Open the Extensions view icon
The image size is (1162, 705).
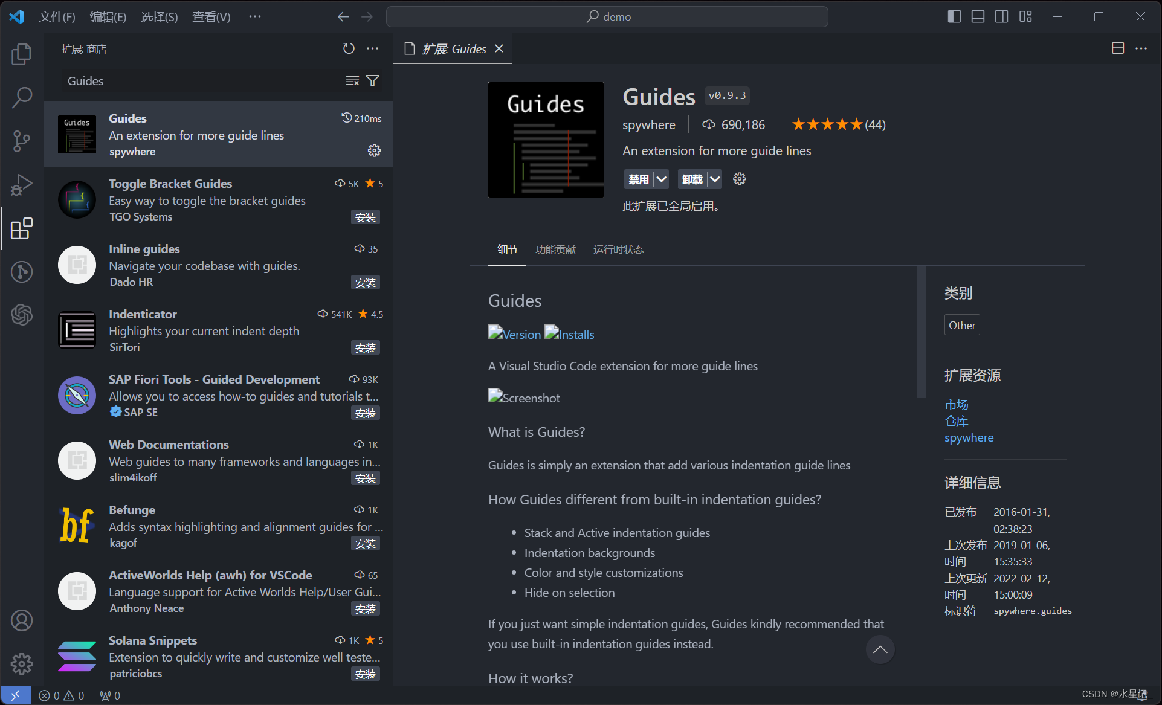(x=22, y=228)
